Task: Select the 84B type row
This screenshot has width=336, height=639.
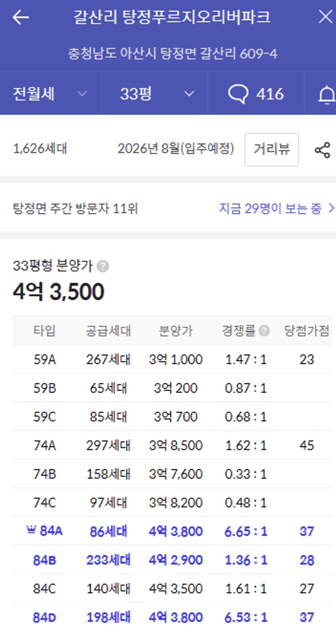Action: (172, 560)
